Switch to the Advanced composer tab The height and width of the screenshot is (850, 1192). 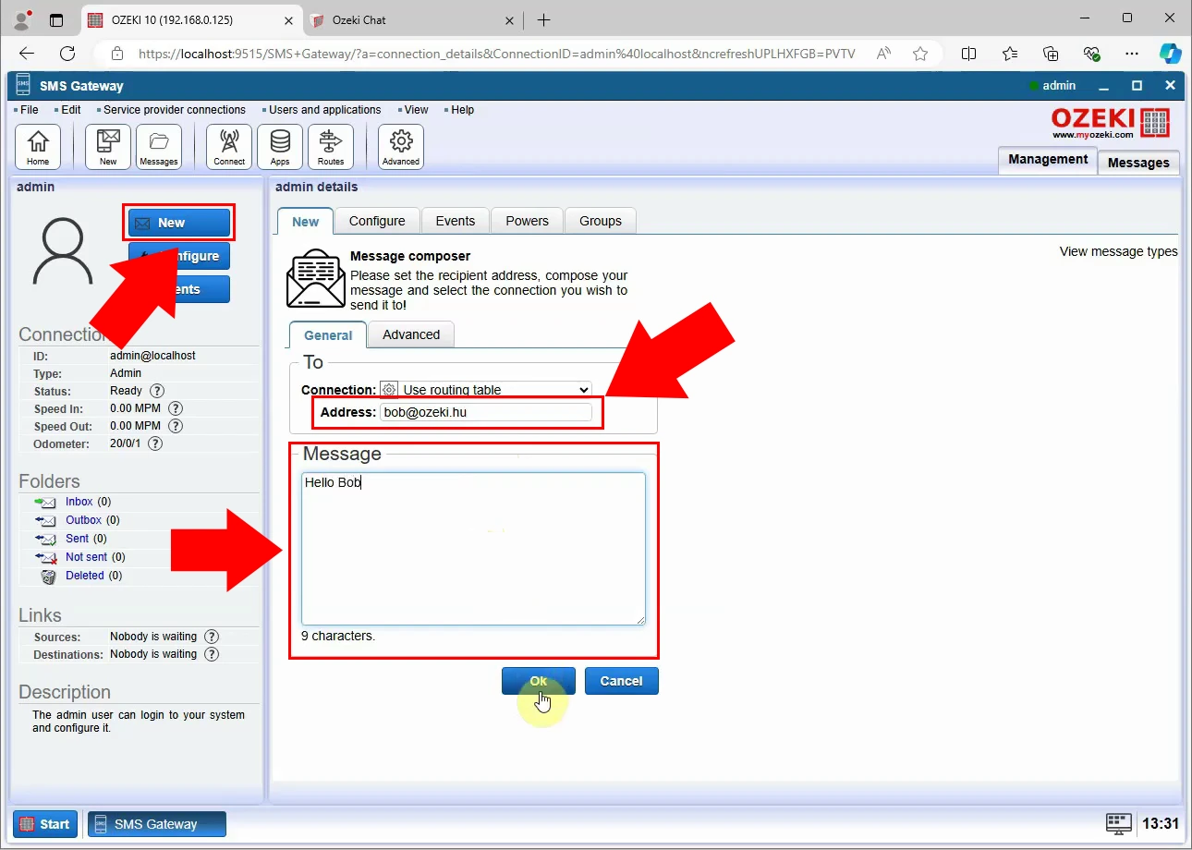(411, 334)
